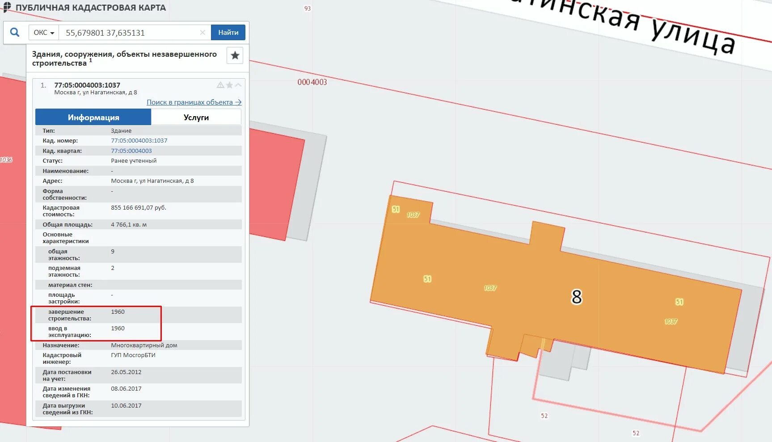Click result title 77:05:0004003:1037
The width and height of the screenshot is (772, 442).
(87, 85)
